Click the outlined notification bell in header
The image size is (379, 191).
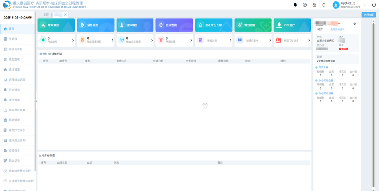[x=324, y=5]
